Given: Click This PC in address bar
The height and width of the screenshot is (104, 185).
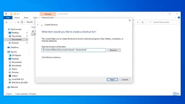Looking at the screenshot, I should pos(29,22).
